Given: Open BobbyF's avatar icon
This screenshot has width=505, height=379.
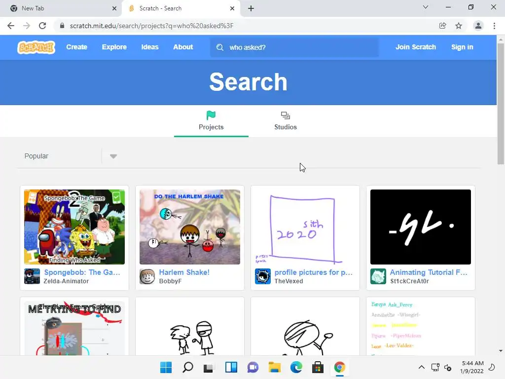Looking at the screenshot, I should (x=147, y=276).
